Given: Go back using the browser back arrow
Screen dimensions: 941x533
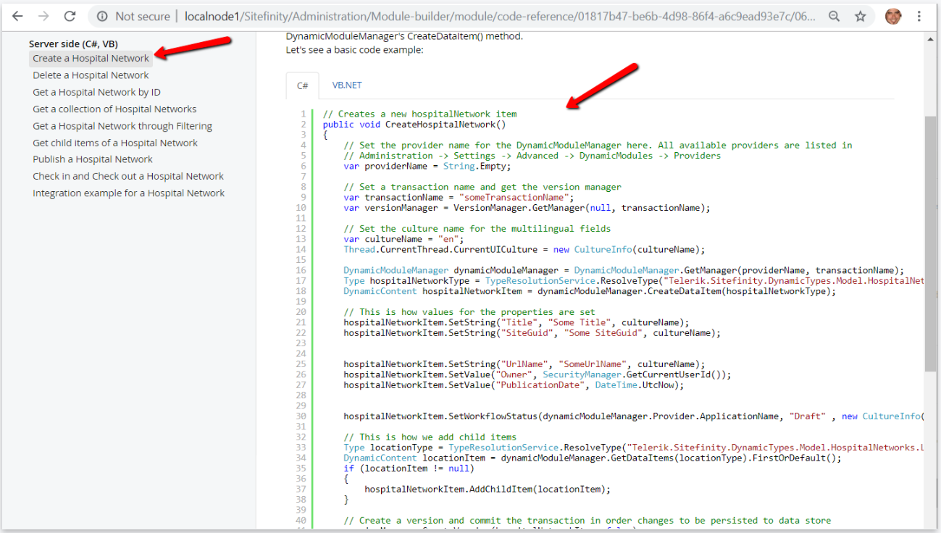Looking at the screenshot, I should click(17, 16).
